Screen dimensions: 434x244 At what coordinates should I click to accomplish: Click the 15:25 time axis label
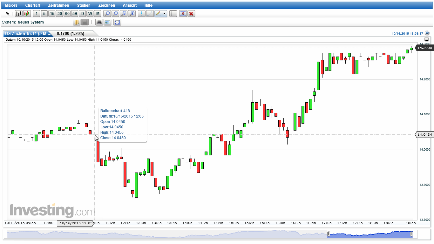point(249,223)
